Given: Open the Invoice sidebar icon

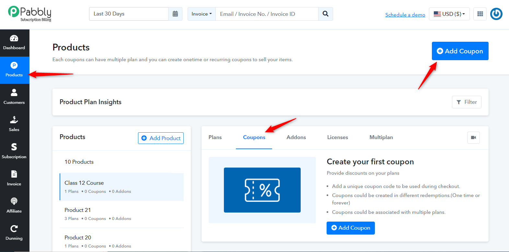Looking at the screenshot, I should tap(14, 179).
